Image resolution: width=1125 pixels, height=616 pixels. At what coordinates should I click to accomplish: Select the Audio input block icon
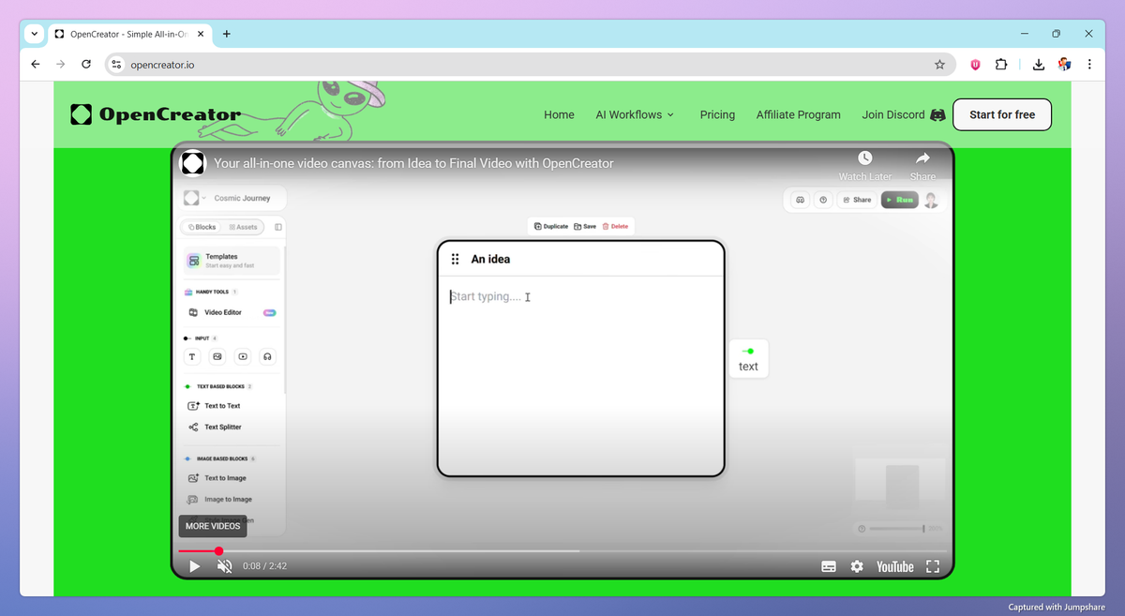click(266, 356)
